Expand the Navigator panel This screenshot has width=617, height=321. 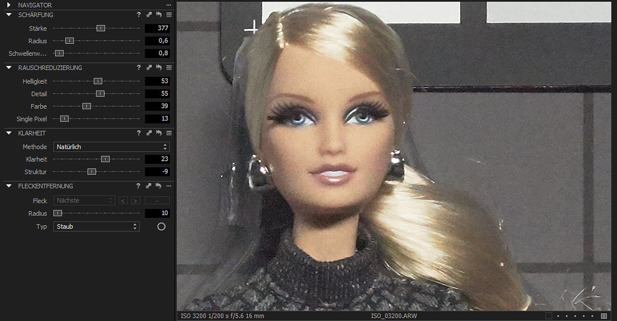coord(9,5)
